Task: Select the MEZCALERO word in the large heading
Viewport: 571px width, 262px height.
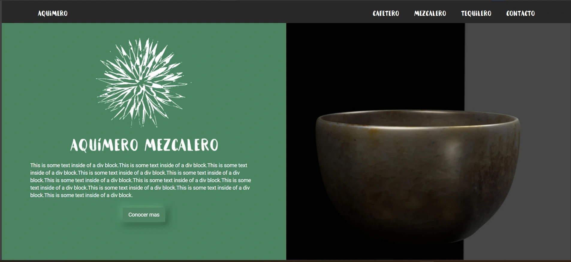Action: [181, 145]
